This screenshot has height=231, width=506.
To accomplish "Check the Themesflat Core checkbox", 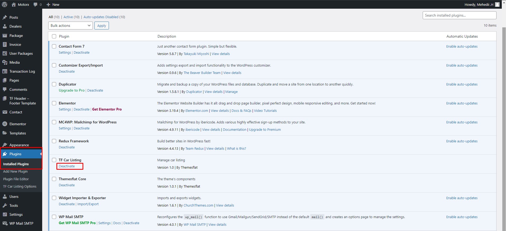I will coord(54,179).
